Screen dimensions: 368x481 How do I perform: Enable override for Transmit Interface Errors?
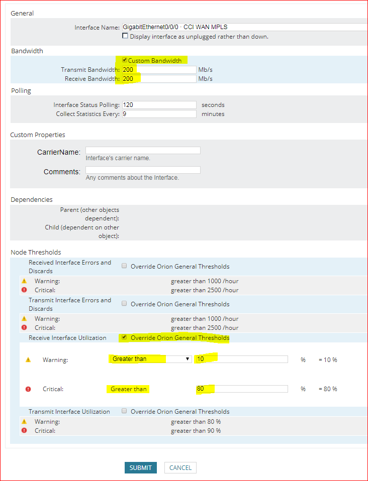[x=124, y=304]
